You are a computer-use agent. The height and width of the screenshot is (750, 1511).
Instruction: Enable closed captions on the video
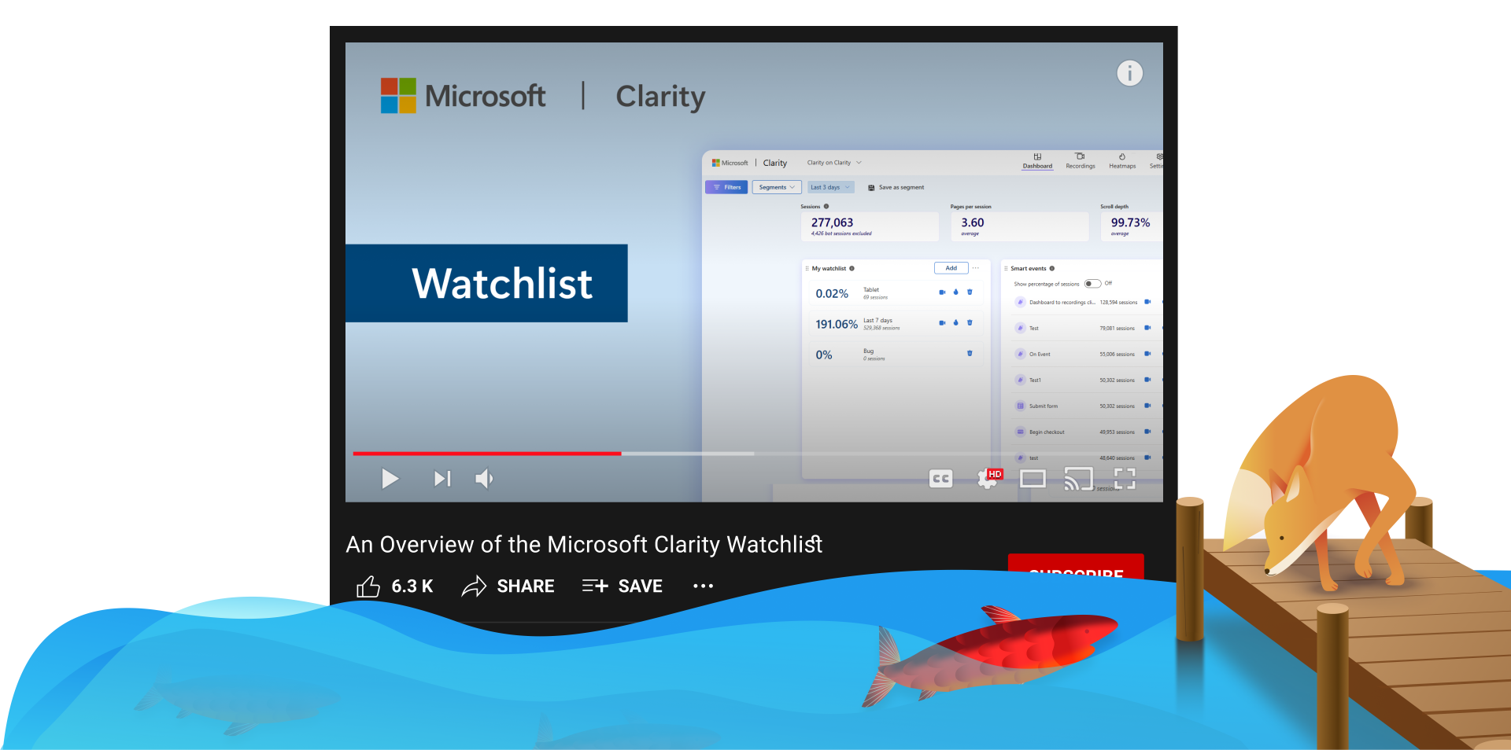[940, 478]
